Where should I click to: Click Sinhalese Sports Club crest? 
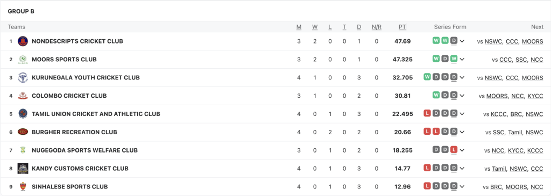(x=23, y=187)
